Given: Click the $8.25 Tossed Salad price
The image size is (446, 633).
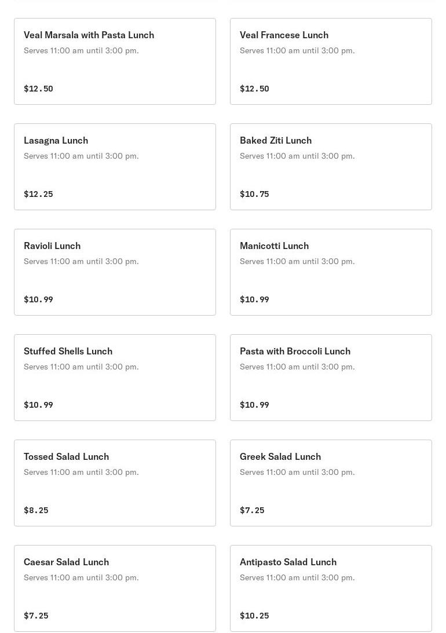Looking at the screenshot, I should point(36,510).
